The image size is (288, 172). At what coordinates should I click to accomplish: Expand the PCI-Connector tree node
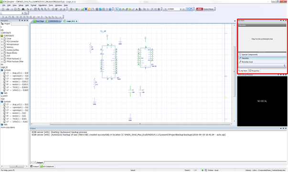click(2, 41)
